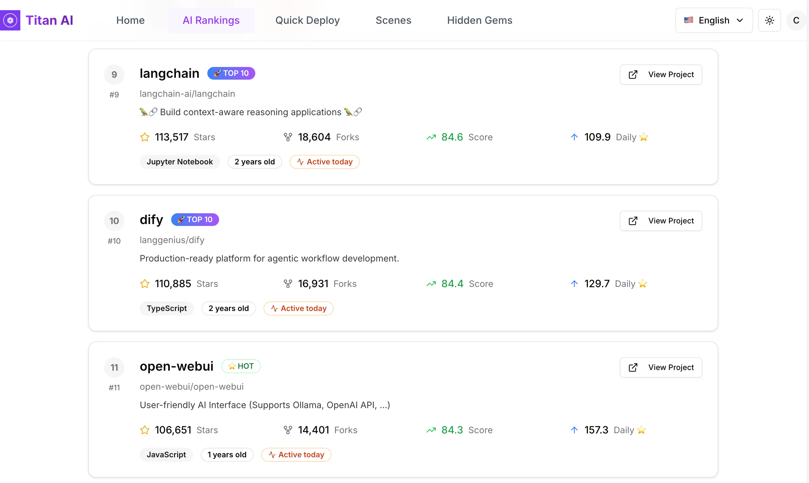This screenshot has width=809, height=483.
Task: Click the dify project title
Action: tap(151, 220)
